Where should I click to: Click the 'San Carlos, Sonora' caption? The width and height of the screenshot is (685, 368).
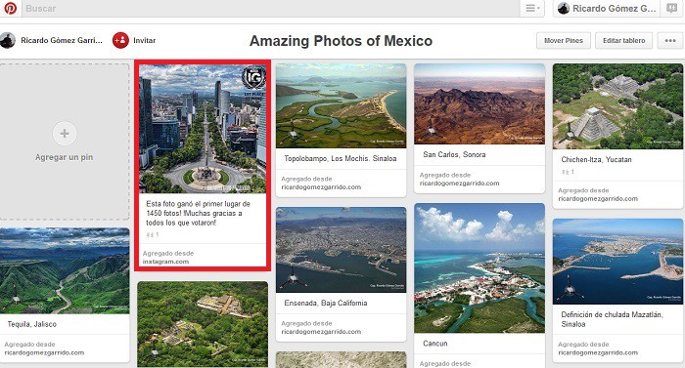pos(454,154)
